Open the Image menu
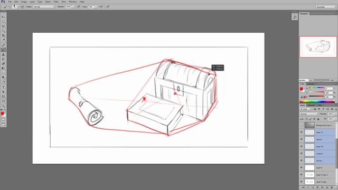Image resolution: width=338 pixels, height=190 pixels. 24,2
